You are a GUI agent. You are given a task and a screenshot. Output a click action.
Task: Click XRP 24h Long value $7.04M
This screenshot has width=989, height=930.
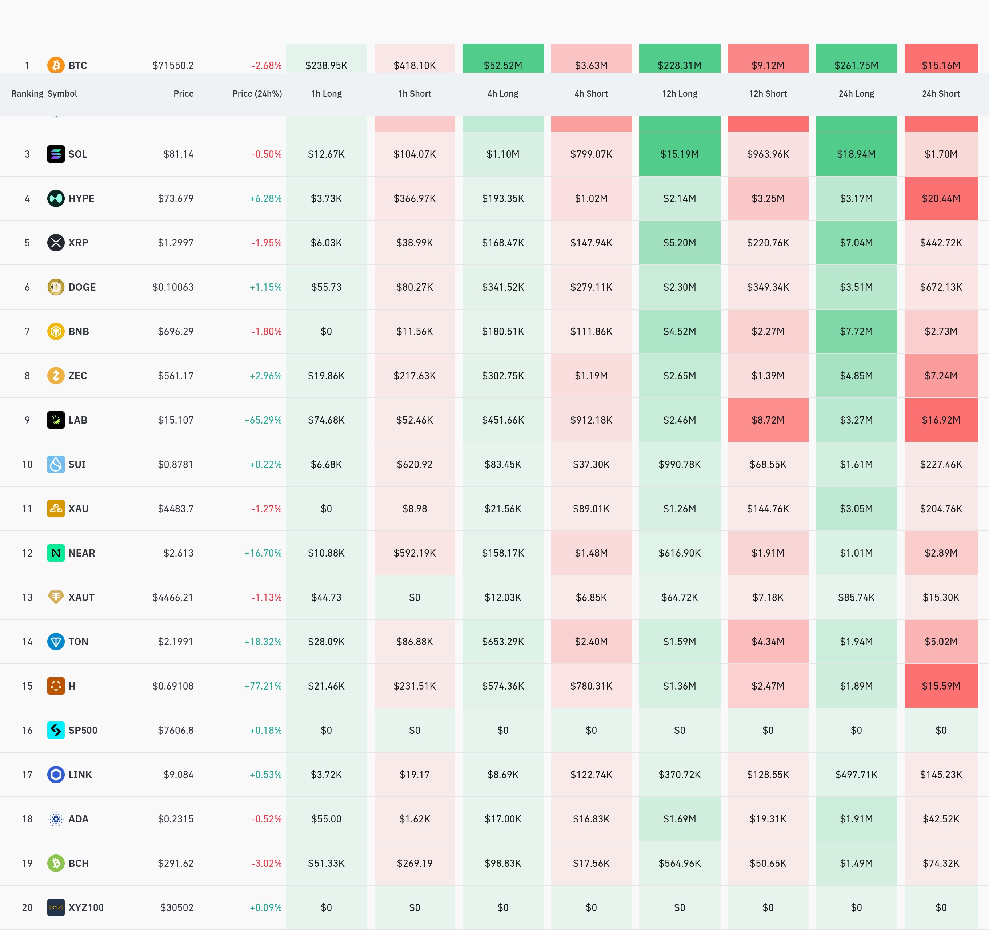[856, 243]
